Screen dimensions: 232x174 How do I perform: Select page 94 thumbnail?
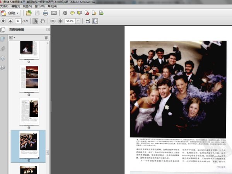pos(29,50)
